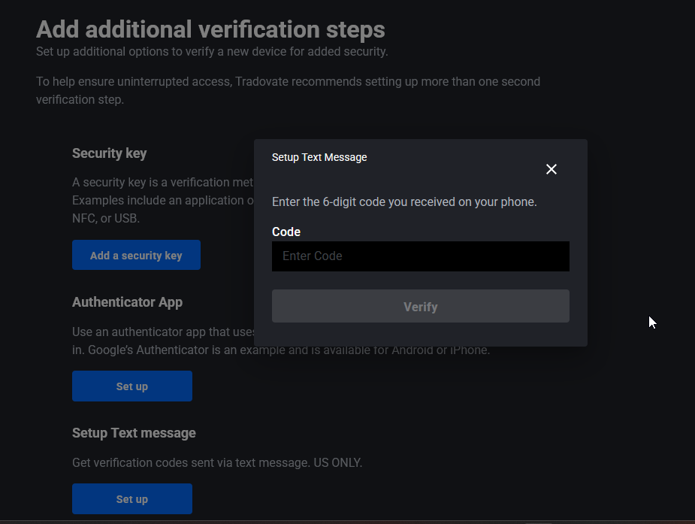Click the 'Security key' section heading
Image resolution: width=695 pixels, height=524 pixels.
[110, 153]
